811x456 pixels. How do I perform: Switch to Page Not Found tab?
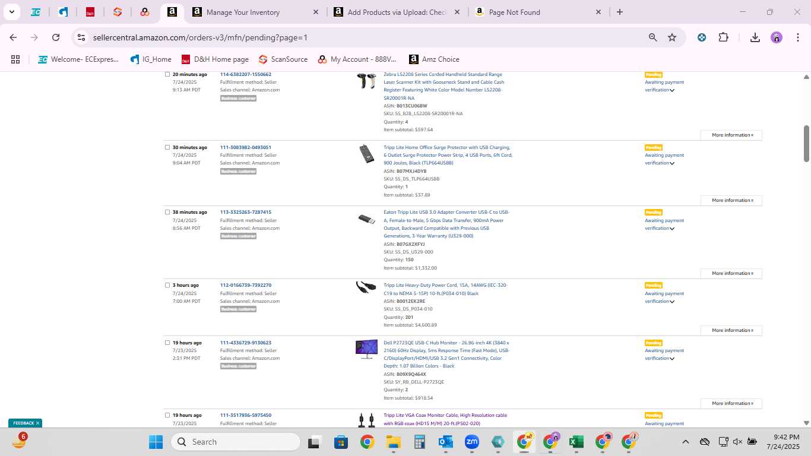pyautogui.click(x=538, y=12)
